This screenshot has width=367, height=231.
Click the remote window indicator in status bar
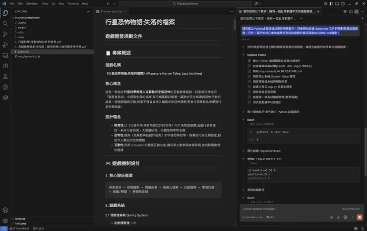3,229
